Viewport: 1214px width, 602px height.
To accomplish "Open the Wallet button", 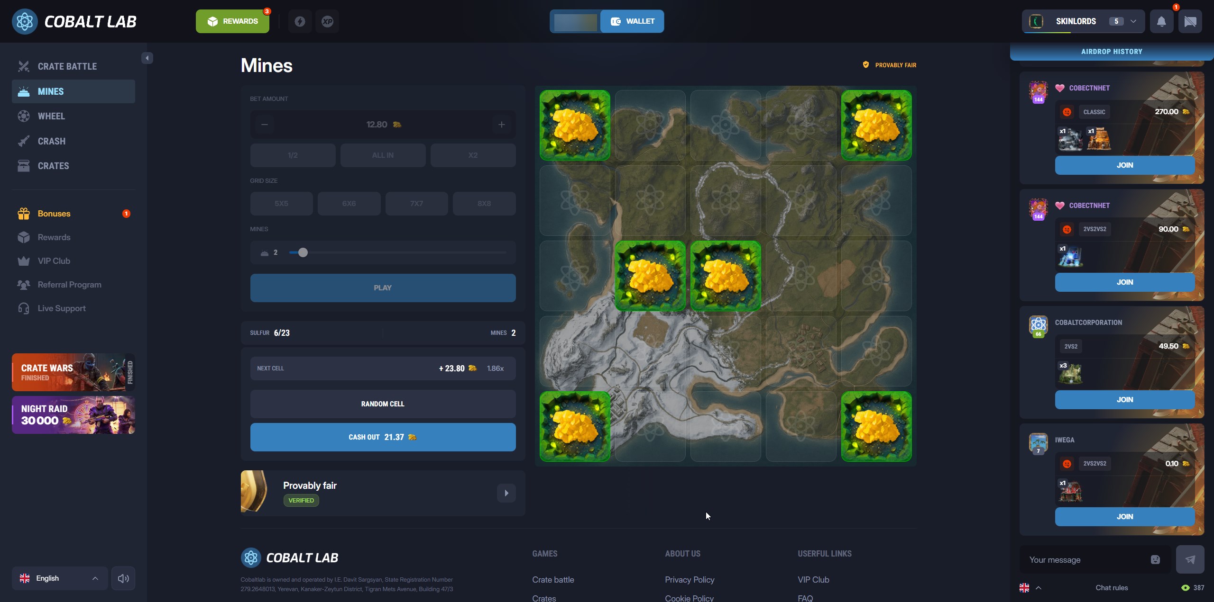I will (x=632, y=21).
